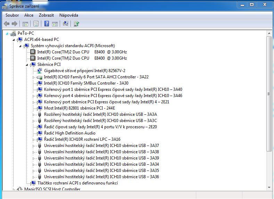274x199 pixels.
Task: Collapse the ACPI x64-based PC node
Action: tap(14, 40)
